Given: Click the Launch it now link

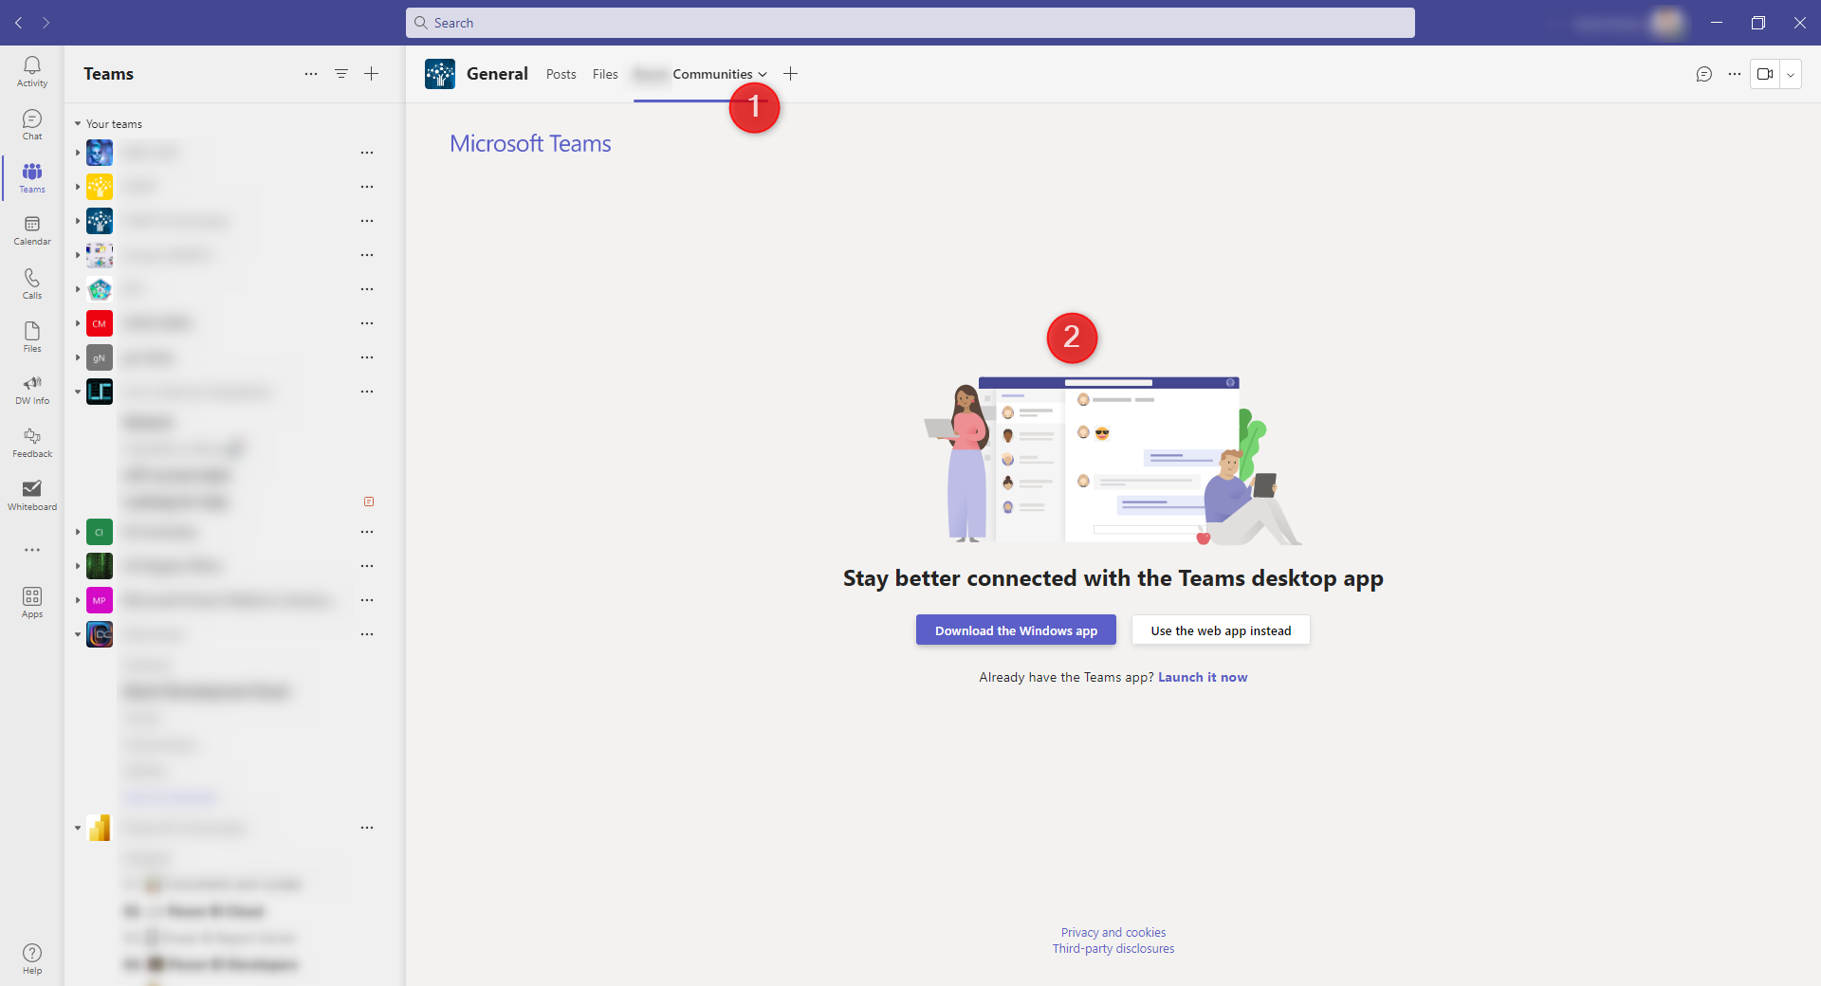Looking at the screenshot, I should tap(1202, 677).
